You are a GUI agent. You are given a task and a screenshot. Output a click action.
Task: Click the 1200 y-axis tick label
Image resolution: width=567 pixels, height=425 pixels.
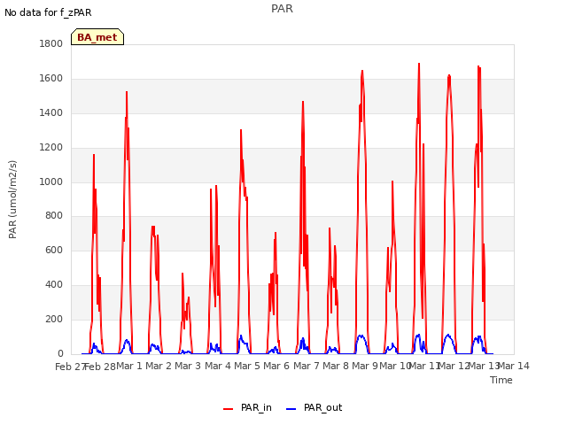tap(51, 148)
